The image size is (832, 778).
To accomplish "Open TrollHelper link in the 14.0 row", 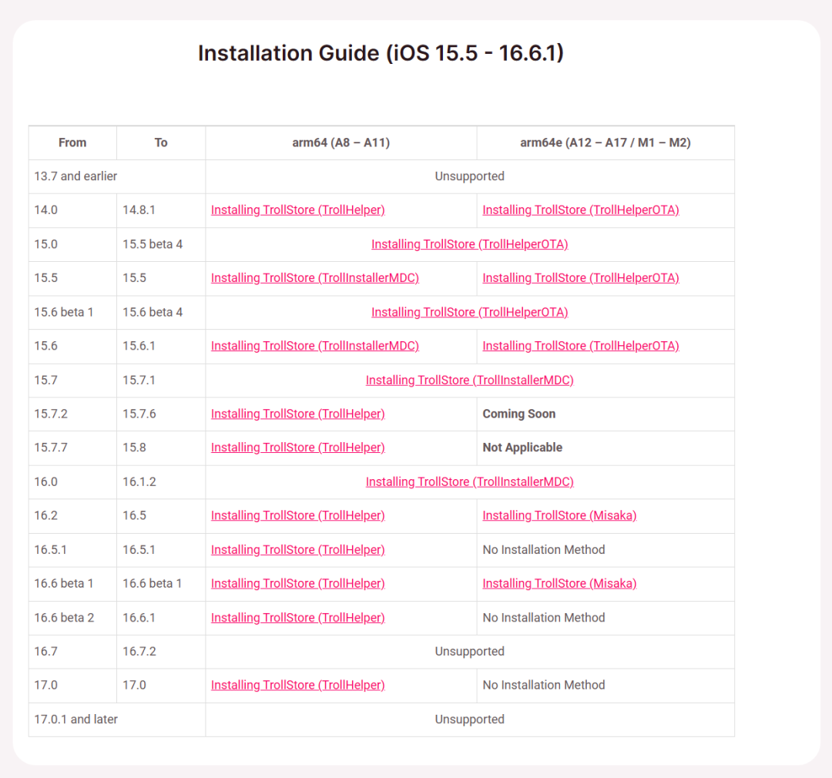I will coord(297,210).
